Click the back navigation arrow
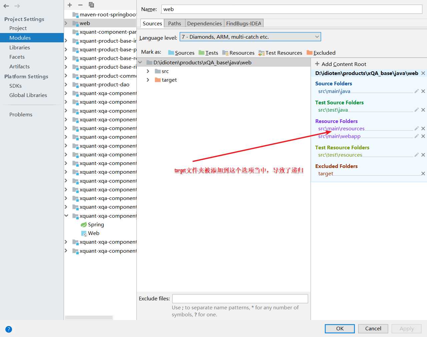The image size is (427, 337). 6,6
